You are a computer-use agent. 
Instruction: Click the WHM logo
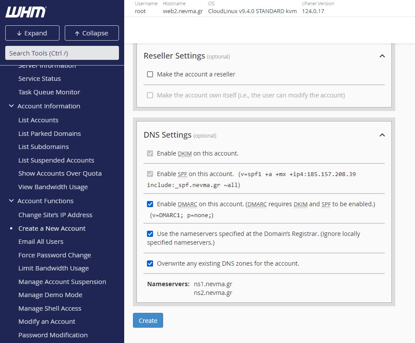pyautogui.click(x=26, y=12)
